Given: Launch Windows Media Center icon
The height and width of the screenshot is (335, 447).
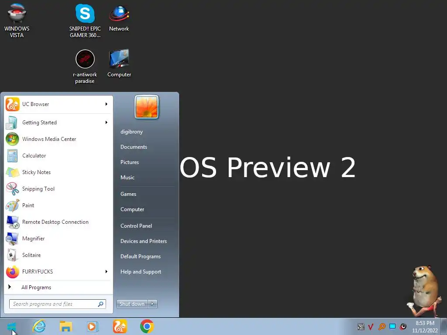Looking at the screenshot, I should point(13,139).
